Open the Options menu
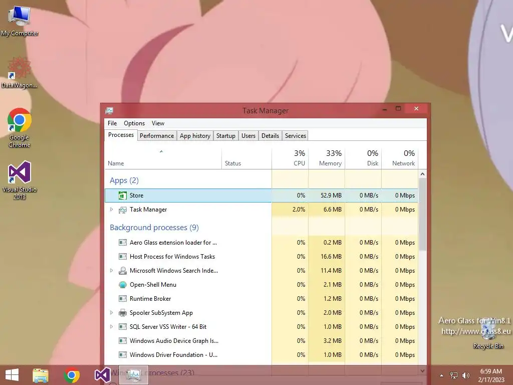Viewport: 513px width, 385px height. pos(134,123)
